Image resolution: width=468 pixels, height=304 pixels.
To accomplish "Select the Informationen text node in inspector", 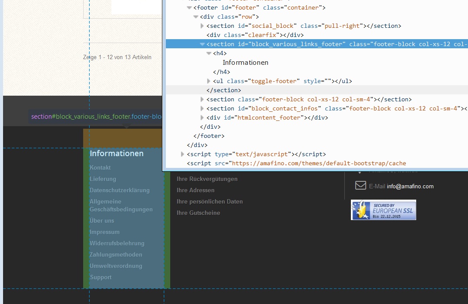I will click(x=246, y=63).
